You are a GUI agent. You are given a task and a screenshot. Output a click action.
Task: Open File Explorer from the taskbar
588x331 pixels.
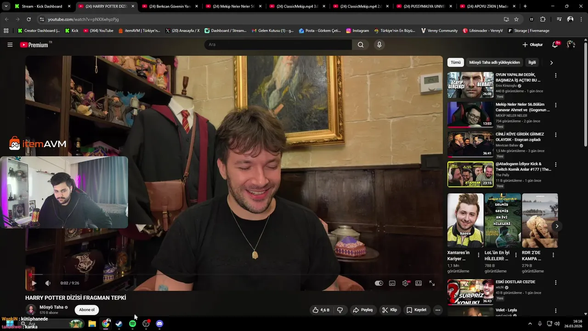(x=92, y=324)
